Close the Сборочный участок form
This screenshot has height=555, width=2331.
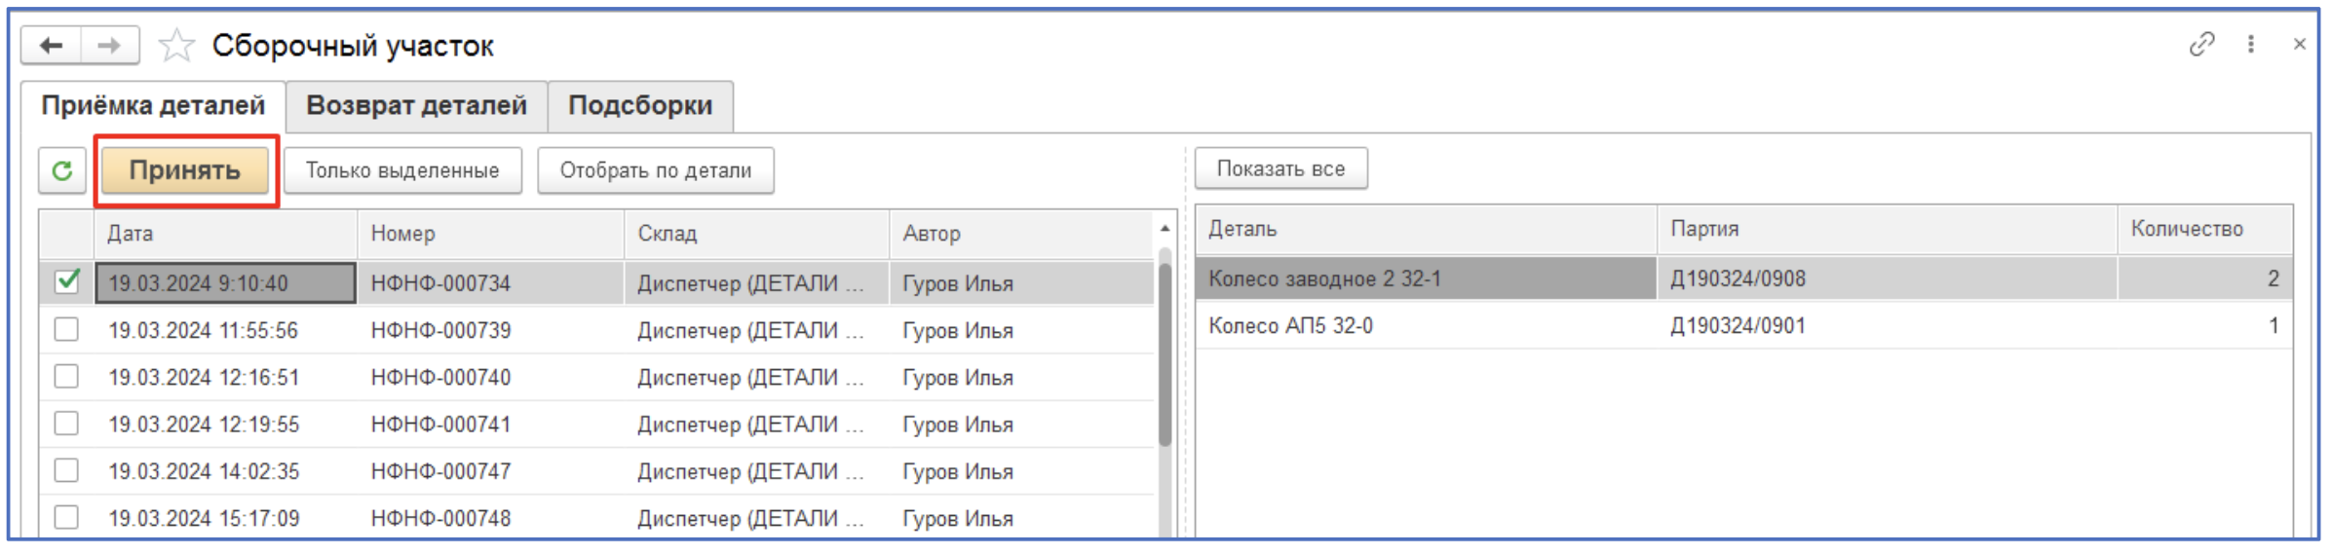(2300, 44)
